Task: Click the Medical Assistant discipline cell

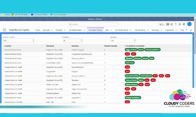Action: click(x=52, y=93)
